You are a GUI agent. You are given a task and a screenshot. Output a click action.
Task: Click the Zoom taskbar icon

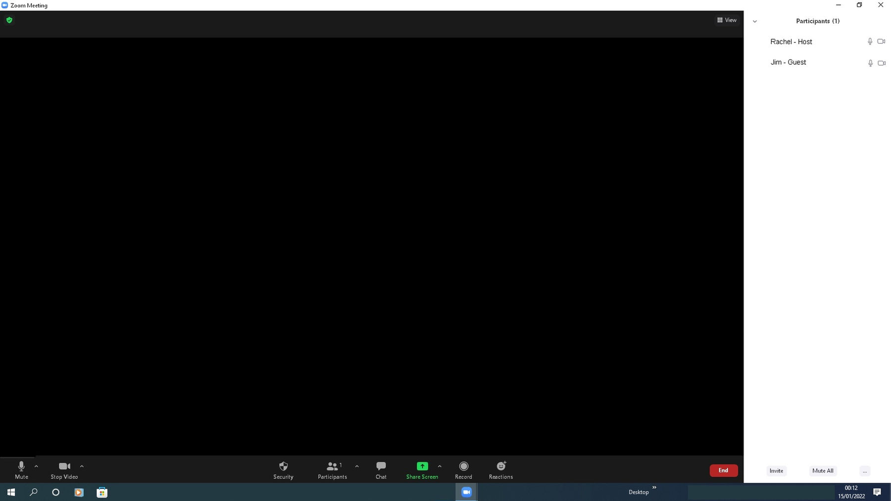point(466,492)
